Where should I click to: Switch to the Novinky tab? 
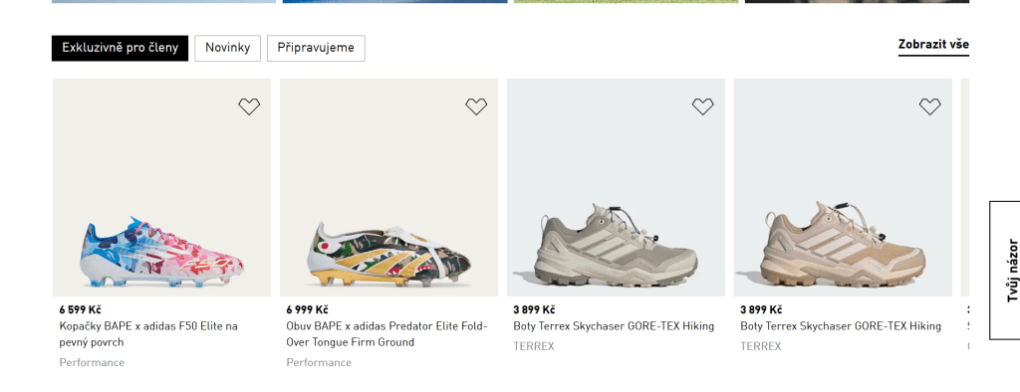(x=228, y=48)
